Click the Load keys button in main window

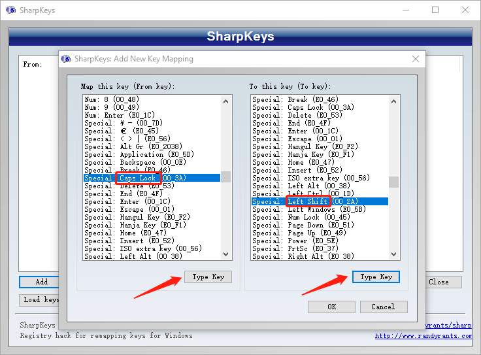tap(39, 299)
